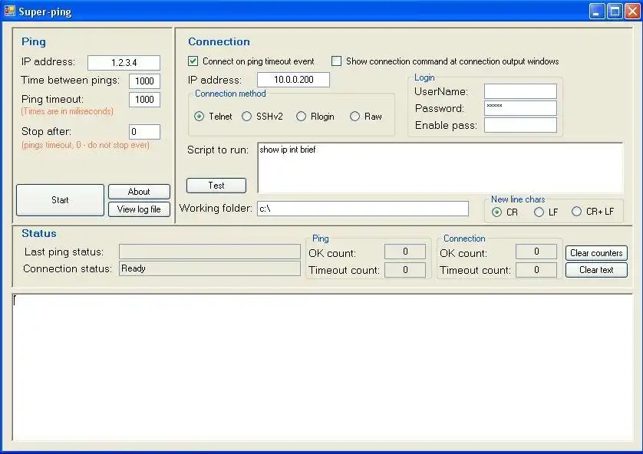The height and width of the screenshot is (454, 643).
Task: Set focus on Stop after field
Action: pos(144,132)
